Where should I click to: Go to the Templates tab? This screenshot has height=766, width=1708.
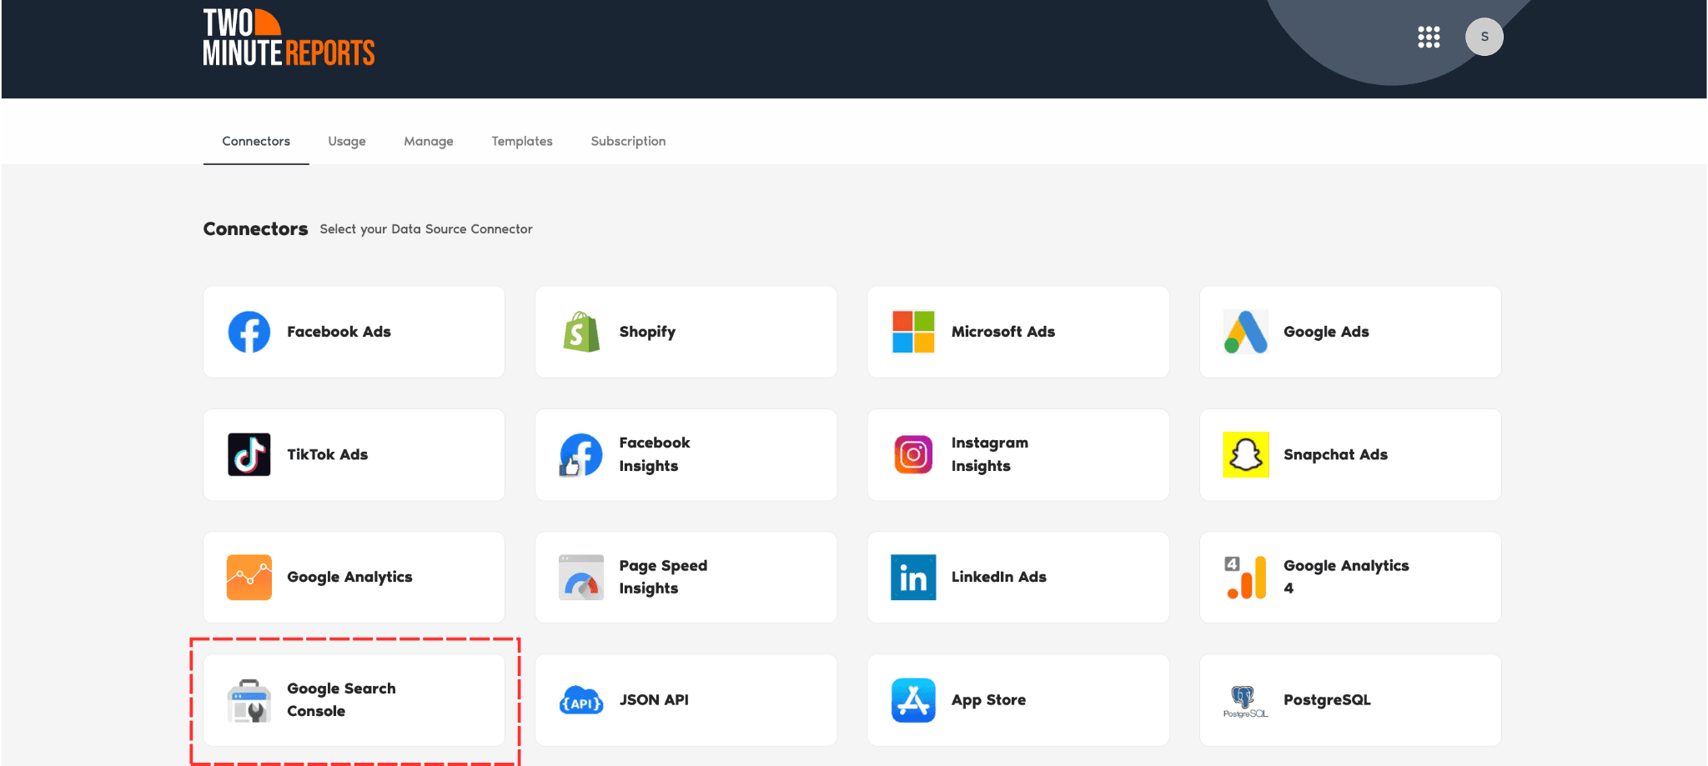point(522,141)
